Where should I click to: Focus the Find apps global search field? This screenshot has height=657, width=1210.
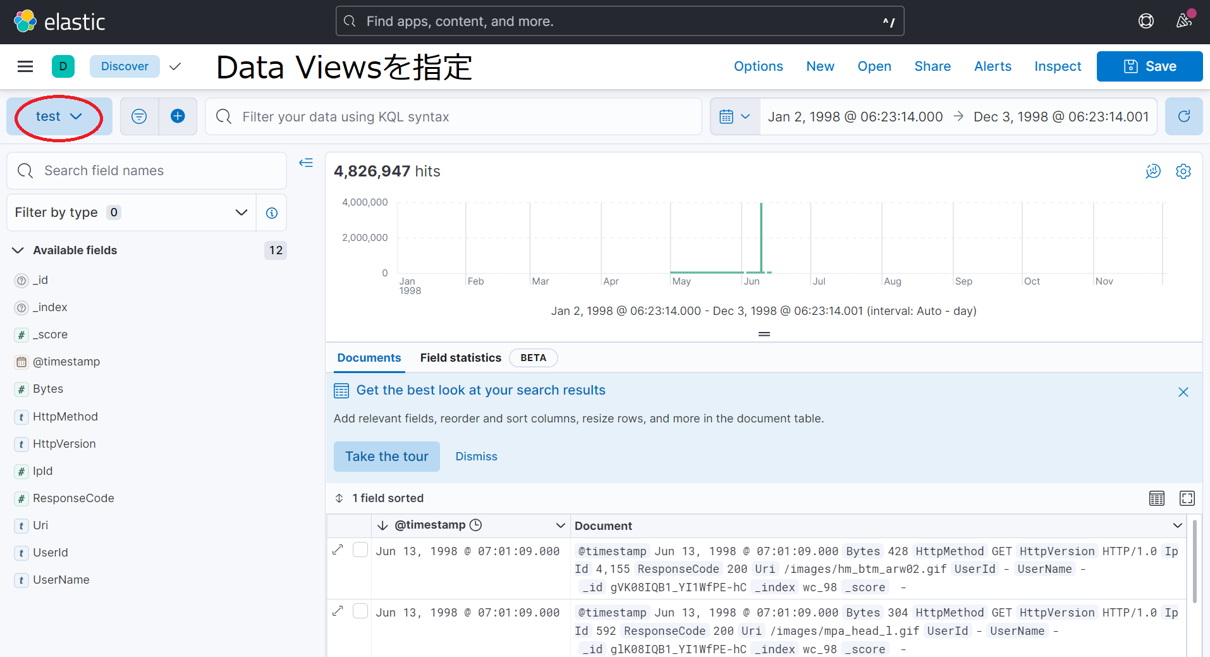point(620,21)
